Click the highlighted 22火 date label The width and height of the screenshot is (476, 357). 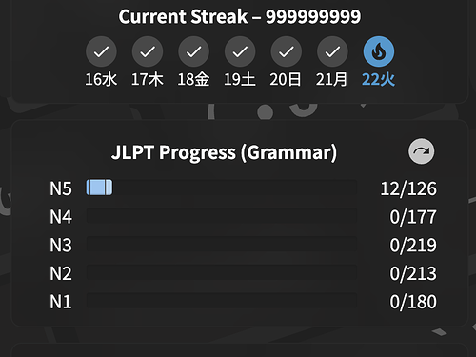pyautogui.click(x=378, y=79)
